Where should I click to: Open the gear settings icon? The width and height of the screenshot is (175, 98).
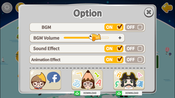point(7,8)
